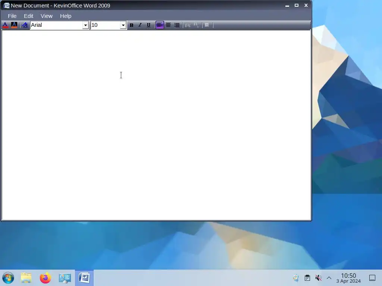Select center text alignment
Viewport: 382px width, 286px height.
coord(168,25)
